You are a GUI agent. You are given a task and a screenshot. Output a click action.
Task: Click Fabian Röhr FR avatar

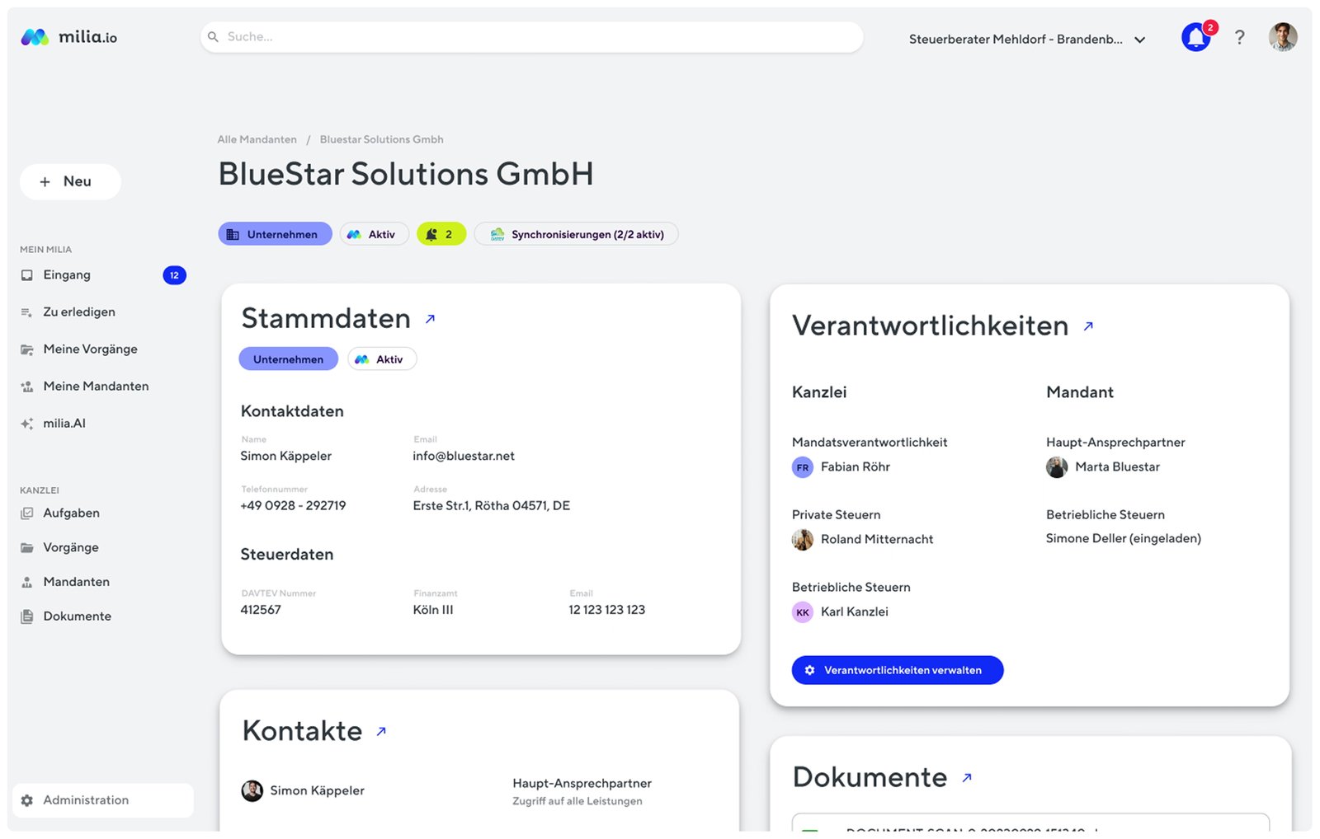point(803,467)
